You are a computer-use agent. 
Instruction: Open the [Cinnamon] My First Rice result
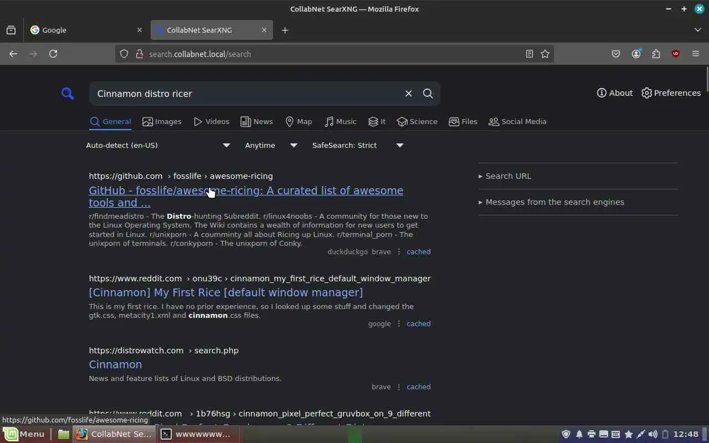pyautogui.click(x=226, y=292)
